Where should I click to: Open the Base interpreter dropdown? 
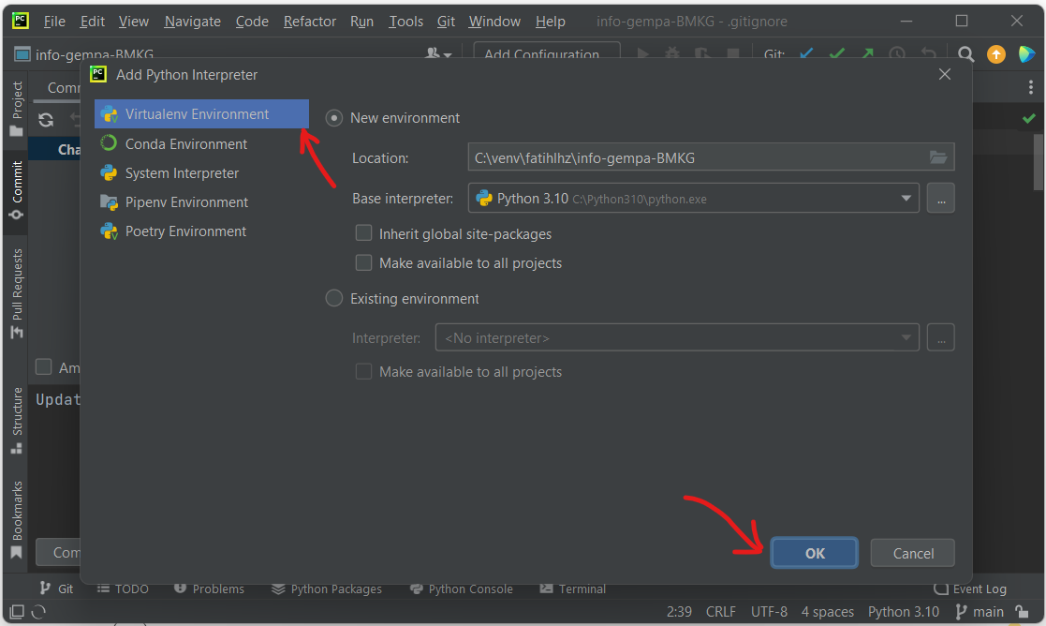click(906, 198)
